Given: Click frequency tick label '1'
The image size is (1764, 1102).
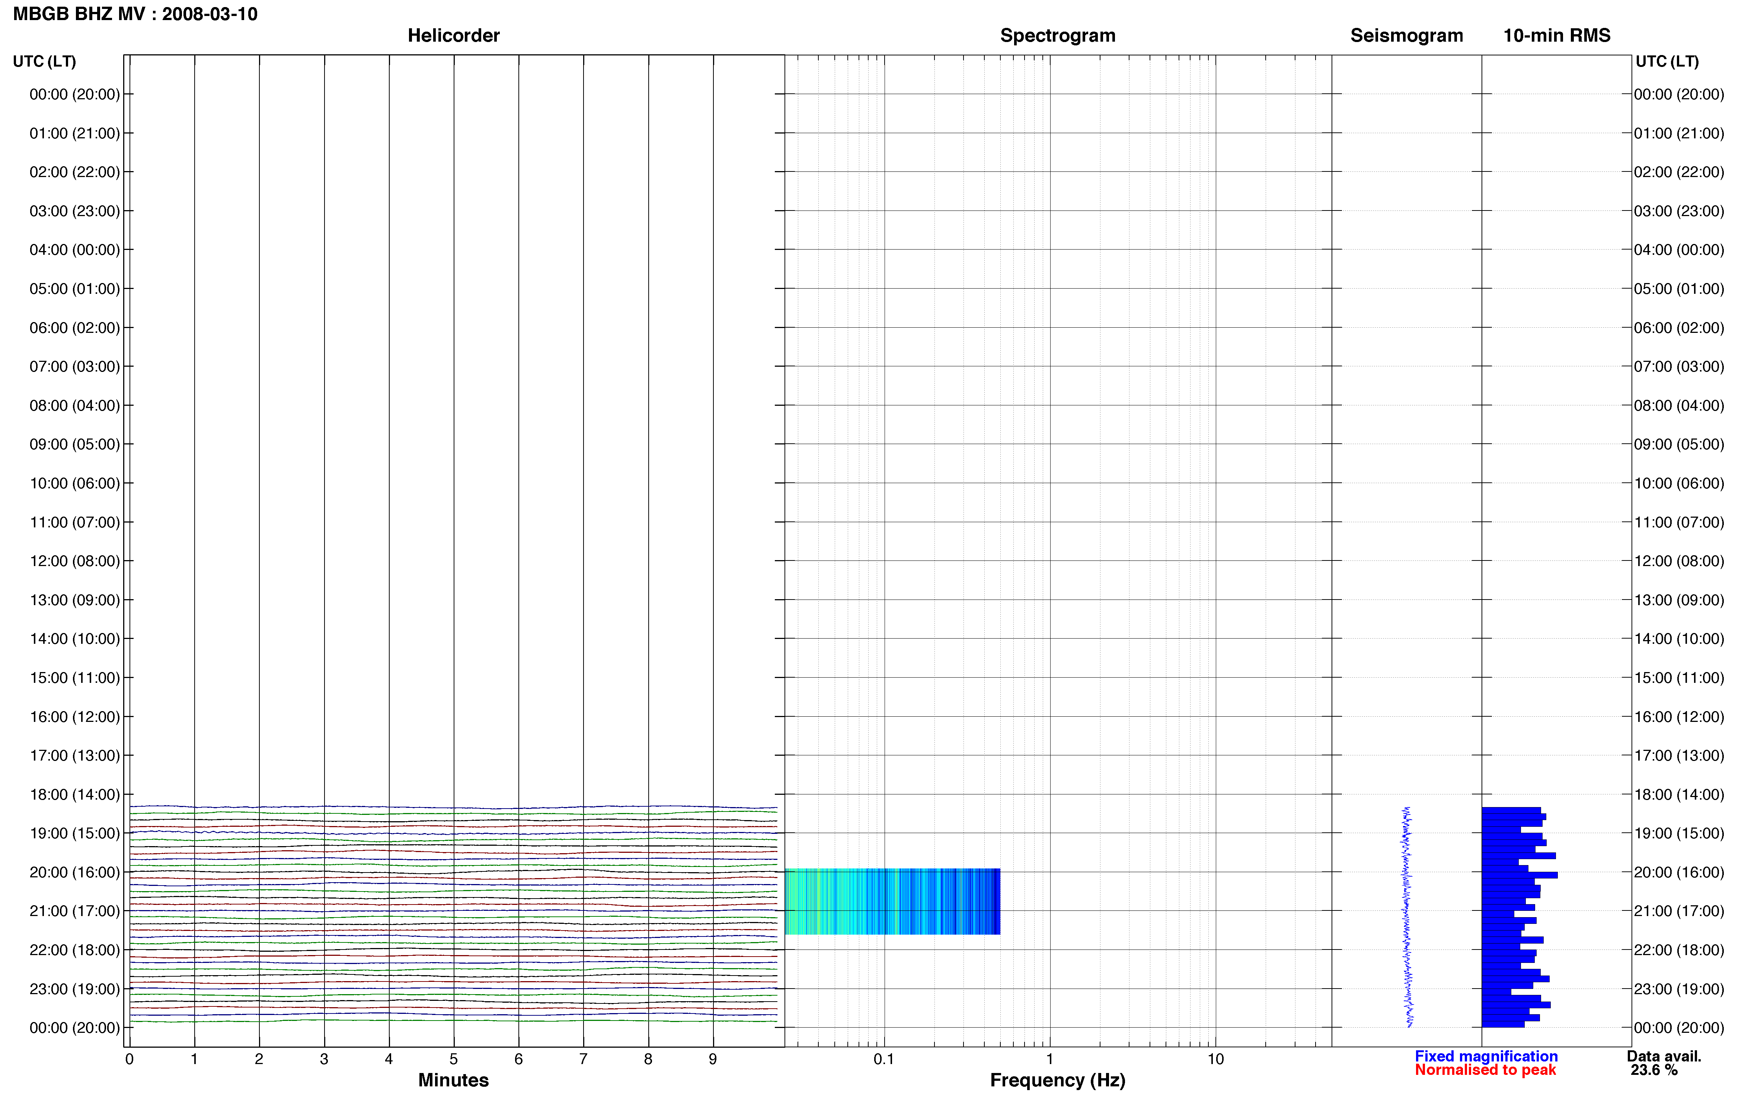Looking at the screenshot, I should pos(1050,1059).
